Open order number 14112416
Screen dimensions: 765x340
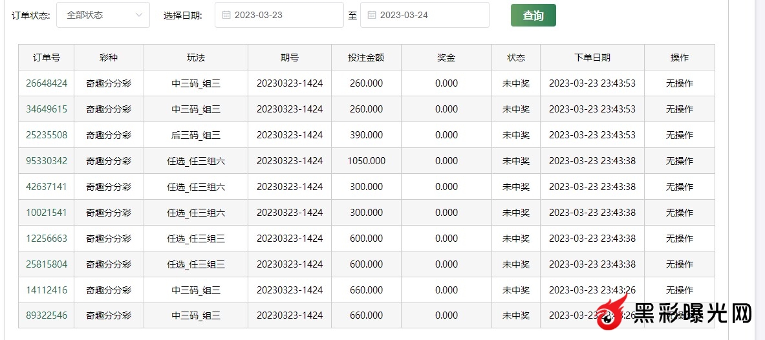coord(47,290)
